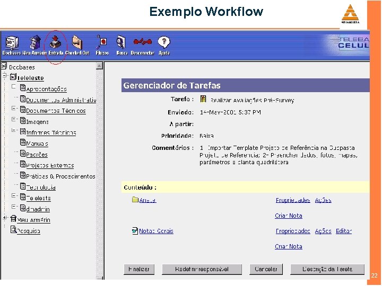
Task: Expand the Teleleste cabinet node
Action: point(14,195)
